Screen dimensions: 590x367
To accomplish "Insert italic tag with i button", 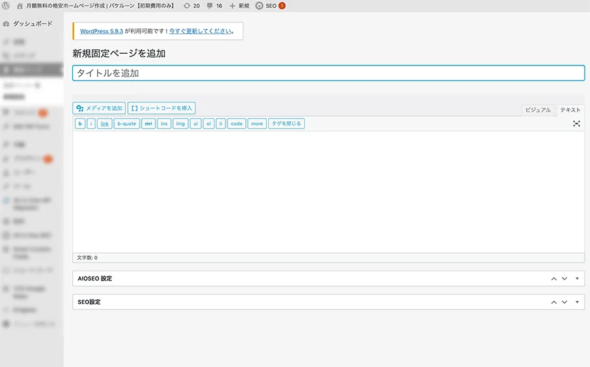I will 91,124.
